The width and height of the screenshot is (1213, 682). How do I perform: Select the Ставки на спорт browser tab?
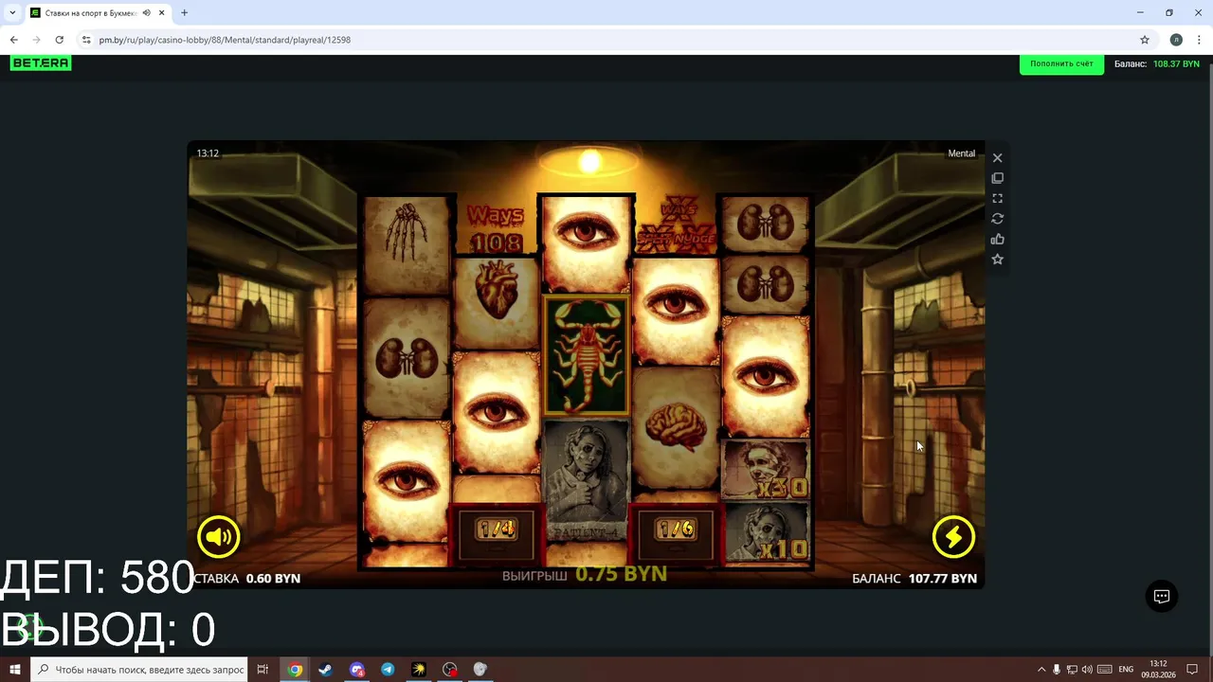pyautogui.click(x=93, y=13)
